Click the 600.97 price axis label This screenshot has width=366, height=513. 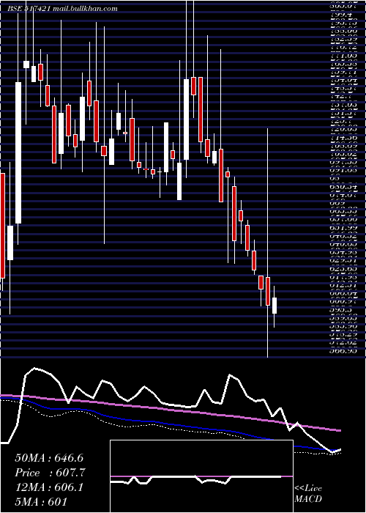click(x=343, y=300)
